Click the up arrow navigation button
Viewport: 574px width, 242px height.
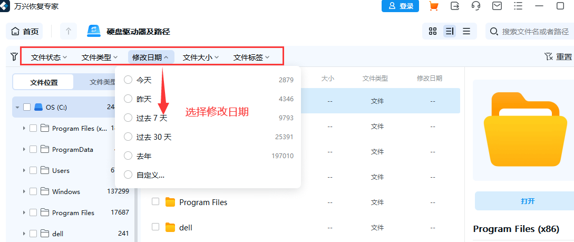pos(69,31)
